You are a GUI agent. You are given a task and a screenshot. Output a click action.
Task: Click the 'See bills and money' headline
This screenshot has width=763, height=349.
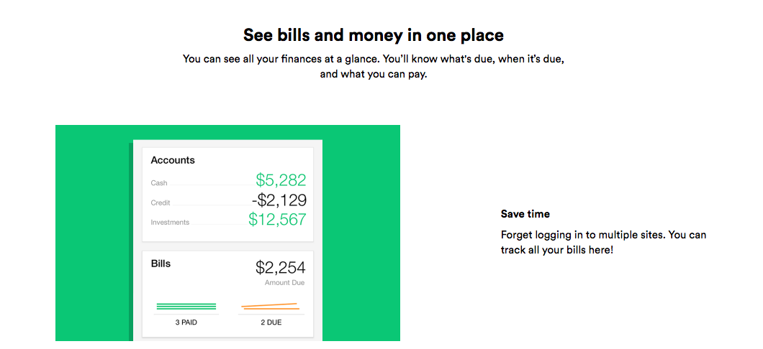374,35
